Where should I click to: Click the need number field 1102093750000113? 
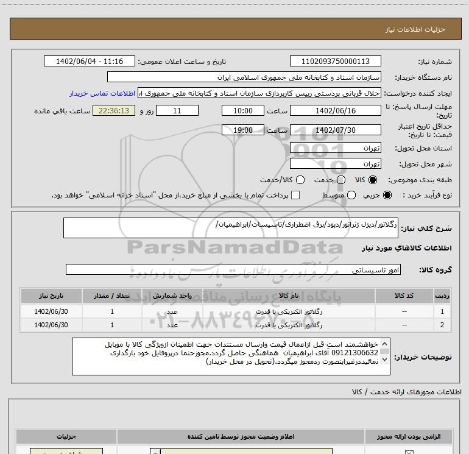335,62
